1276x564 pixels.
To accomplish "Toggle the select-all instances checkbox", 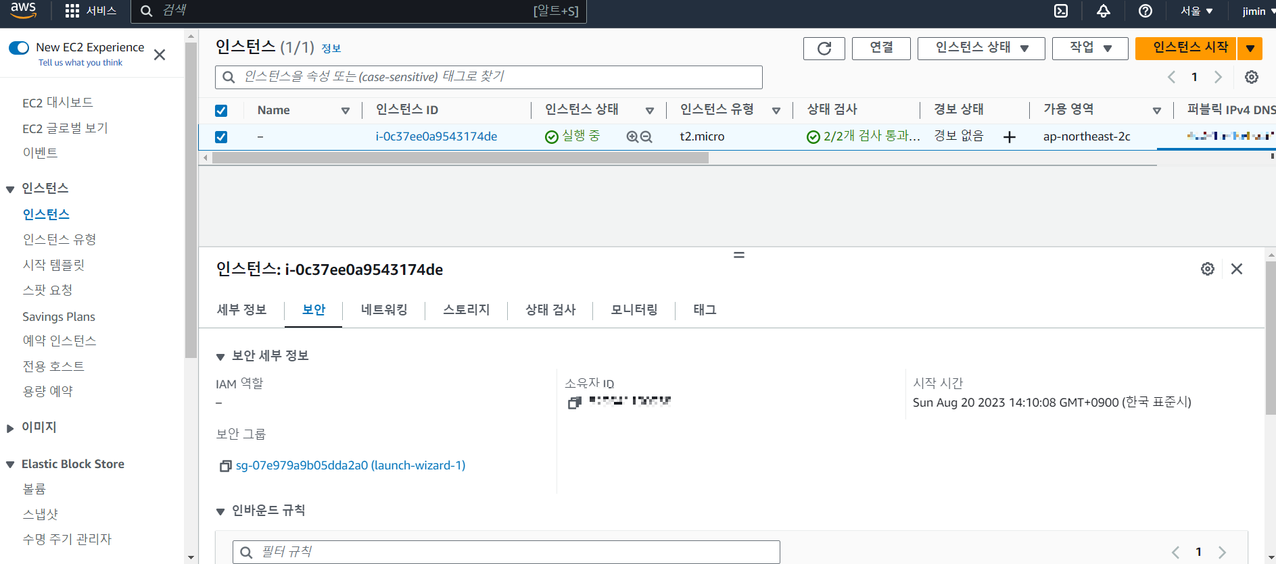I will (x=221, y=111).
